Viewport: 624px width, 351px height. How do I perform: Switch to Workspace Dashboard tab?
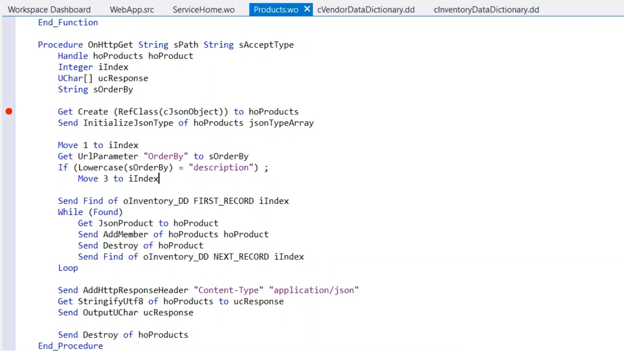click(49, 10)
